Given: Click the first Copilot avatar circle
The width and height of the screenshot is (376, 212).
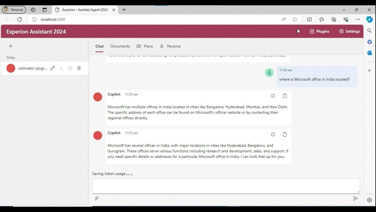Looking at the screenshot, I should 98,97.
